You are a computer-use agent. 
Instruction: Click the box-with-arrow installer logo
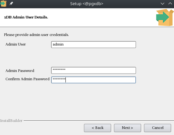click(x=165, y=18)
